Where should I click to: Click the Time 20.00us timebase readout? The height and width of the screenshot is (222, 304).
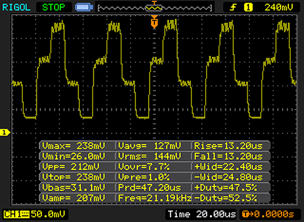[202, 214]
